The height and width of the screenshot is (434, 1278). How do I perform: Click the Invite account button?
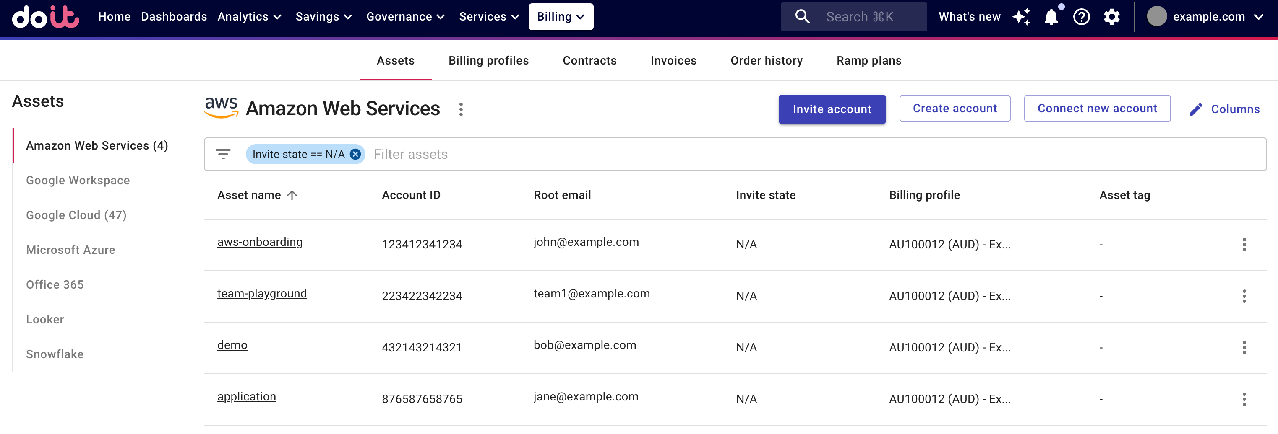(x=832, y=109)
